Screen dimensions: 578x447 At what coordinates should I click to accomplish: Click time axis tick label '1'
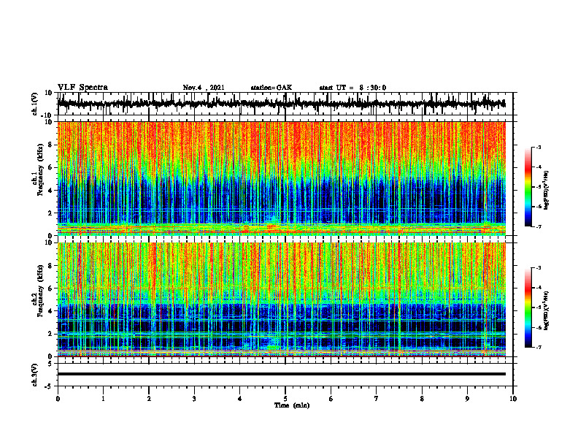click(x=103, y=399)
